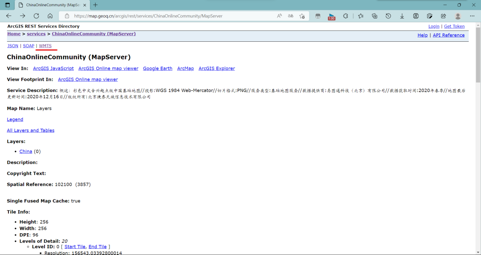Go to services breadcrumb
This screenshot has height=255, width=481.
click(x=36, y=34)
